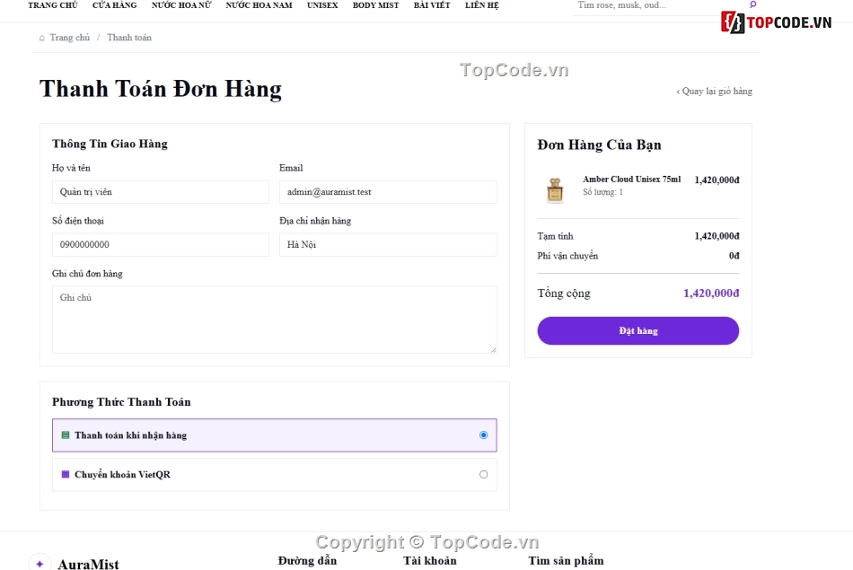The width and height of the screenshot is (853, 570).
Task: Click the Phí vận chuyển value 0đ
Action: click(734, 256)
